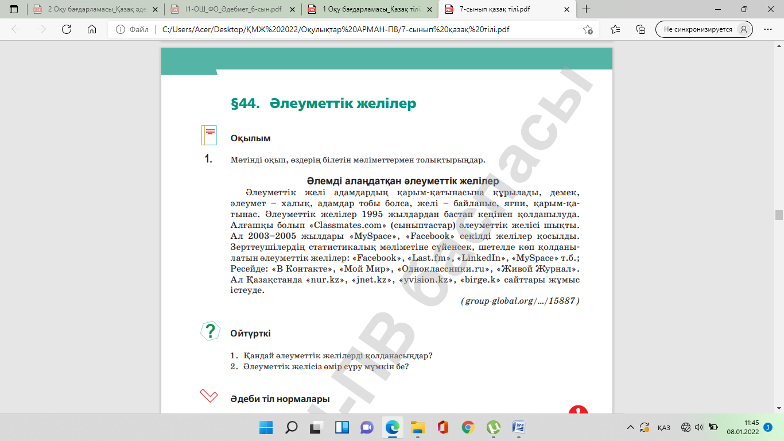Click the instruction 'Мәтінді оқып, өздерің білетін мәліметтермен толықтырыңдар.'
This screenshot has height=441, width=784.
pyautogui.click(x=358, y=160)
